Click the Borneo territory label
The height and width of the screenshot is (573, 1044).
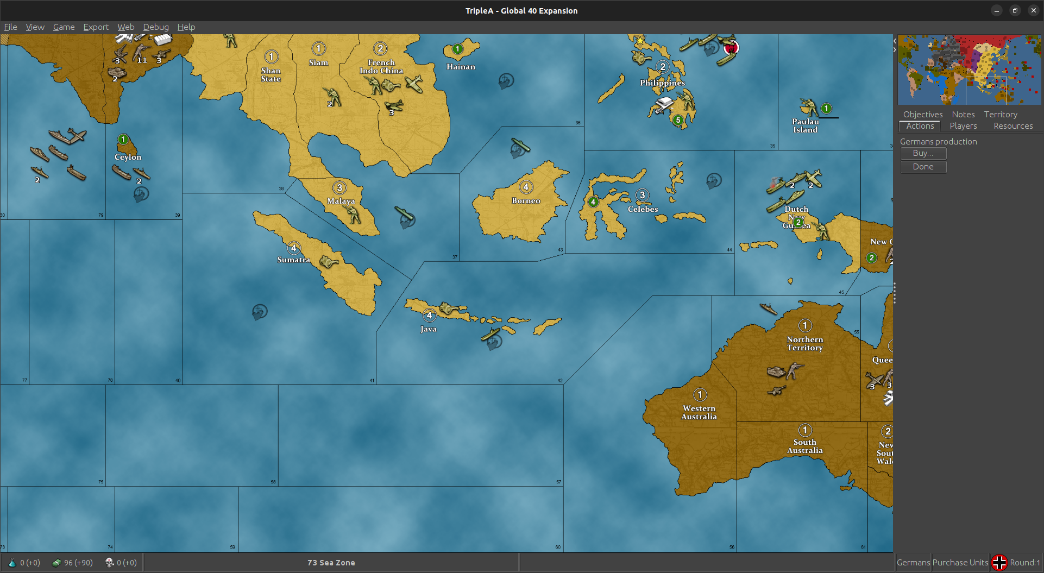click(x=526, y=200)
